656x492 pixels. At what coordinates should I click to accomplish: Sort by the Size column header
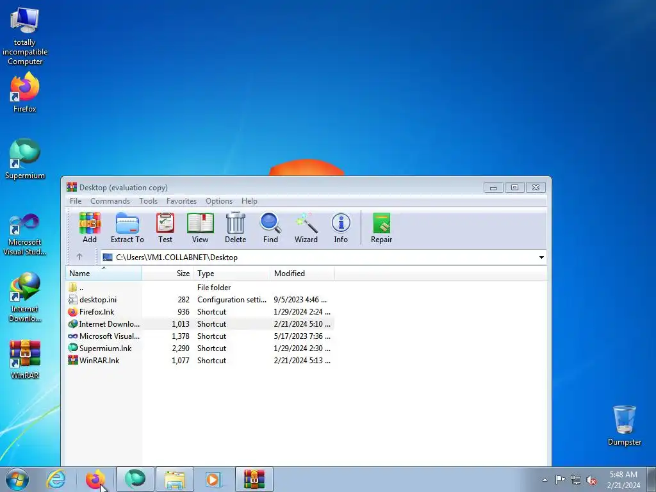168,273
